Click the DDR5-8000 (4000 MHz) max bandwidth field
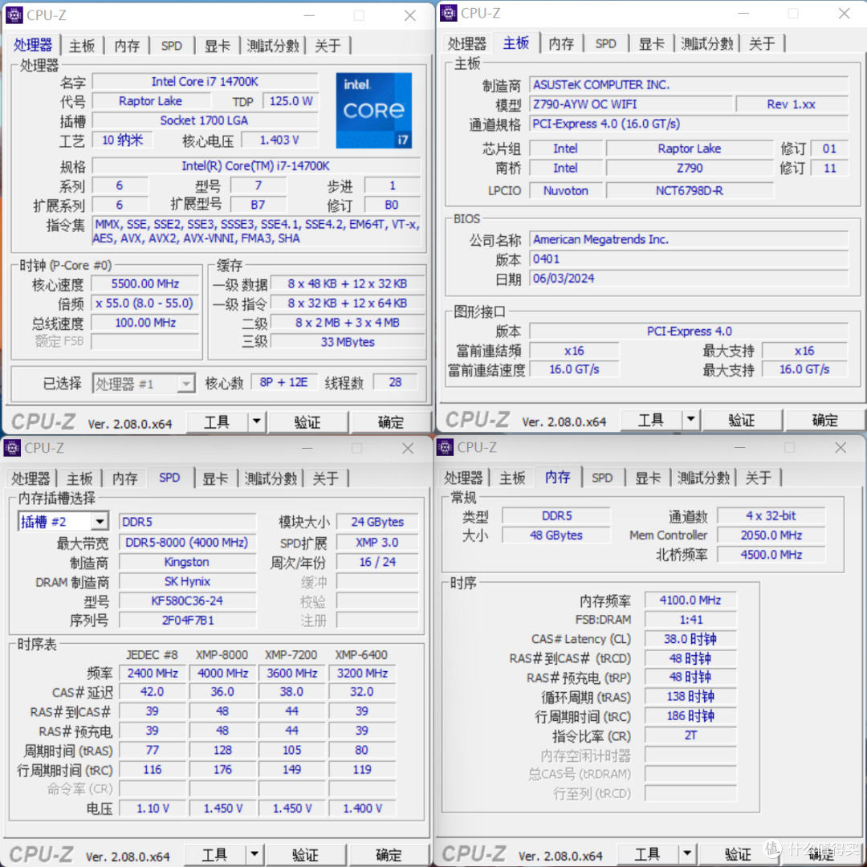867x867 pixels. [187, 542]
